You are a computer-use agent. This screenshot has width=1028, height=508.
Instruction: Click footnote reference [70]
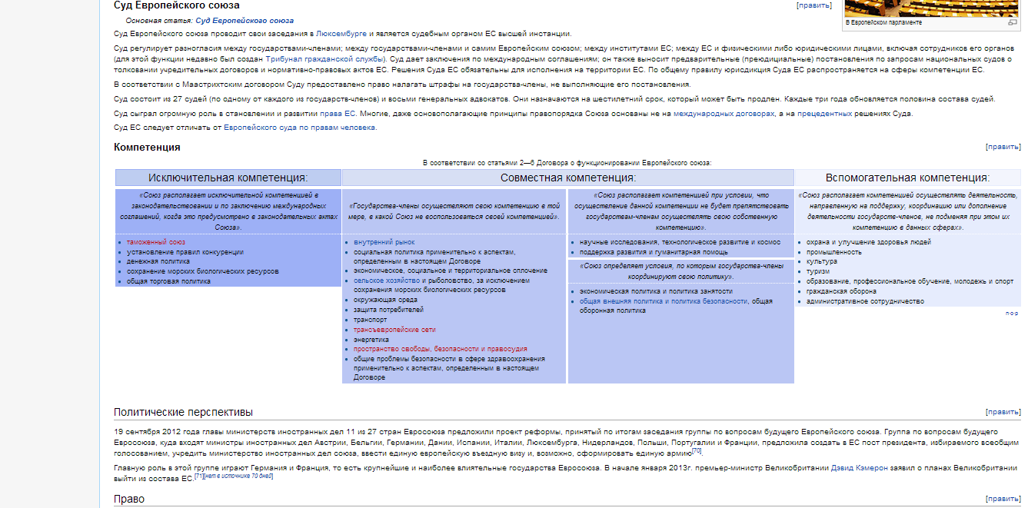697,450
